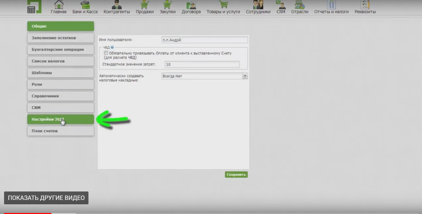
Task: Open the Продажи cart icon
Action: coord(144,5)
